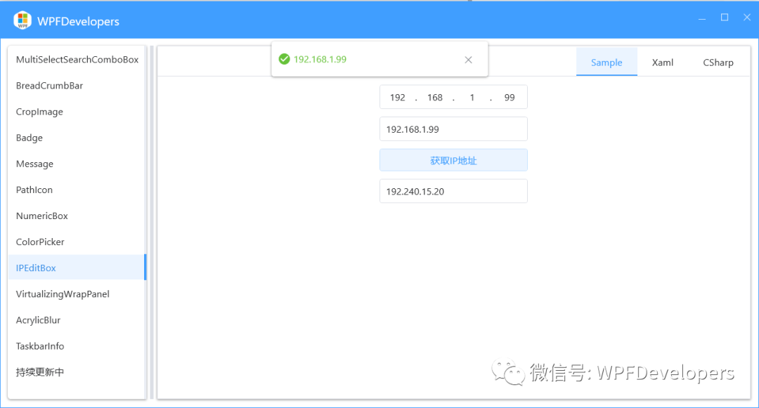
Task: Click the 192.240.15.20 input field
Action: [x=453, y=190]
